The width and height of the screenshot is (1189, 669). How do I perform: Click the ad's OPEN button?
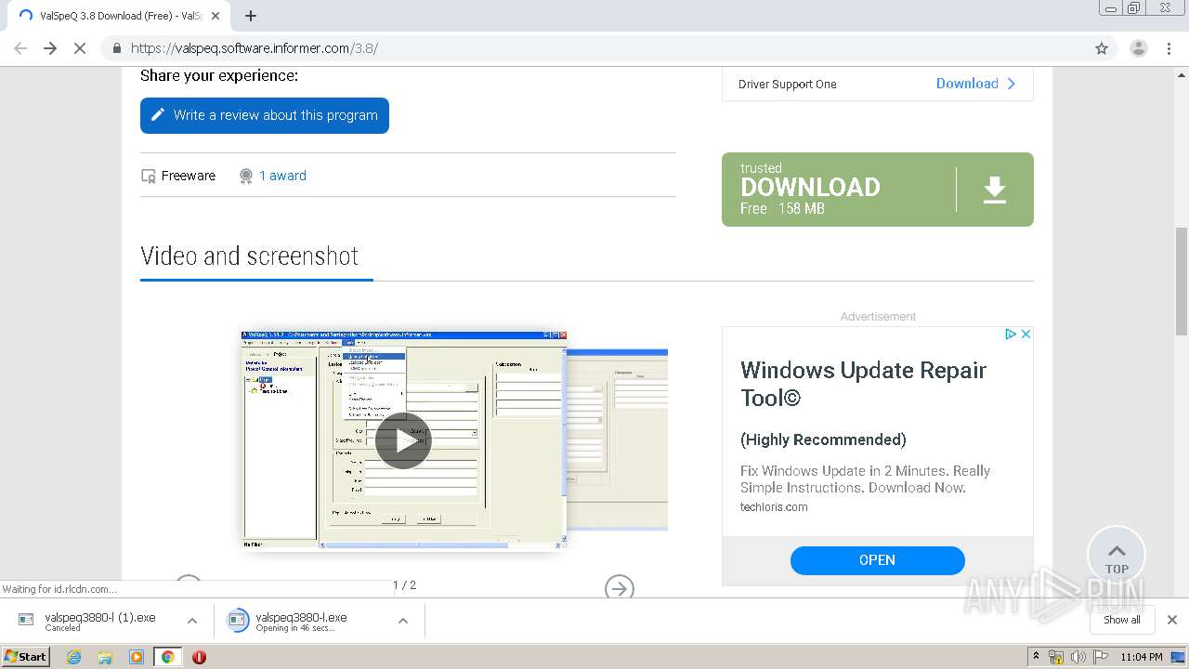(x=878, y=560)
